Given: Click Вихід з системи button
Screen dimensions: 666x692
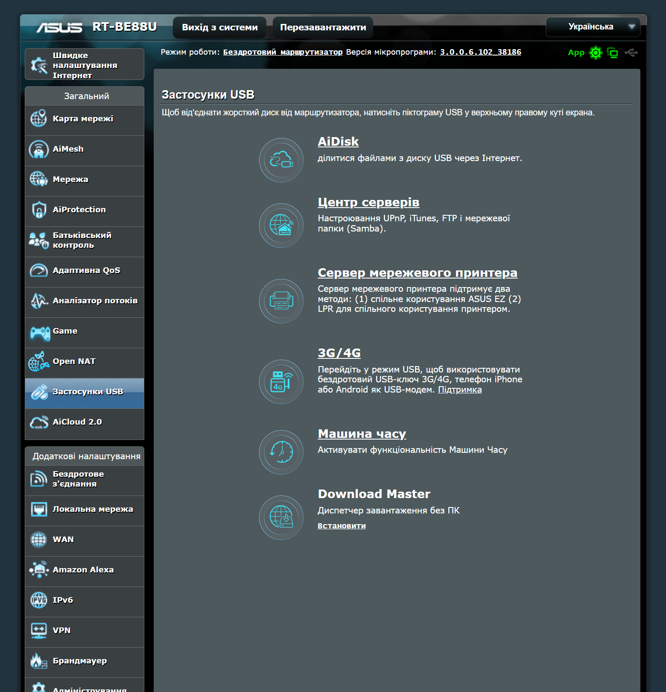Looking at the screenshot, I should click(x=220, y=27).
